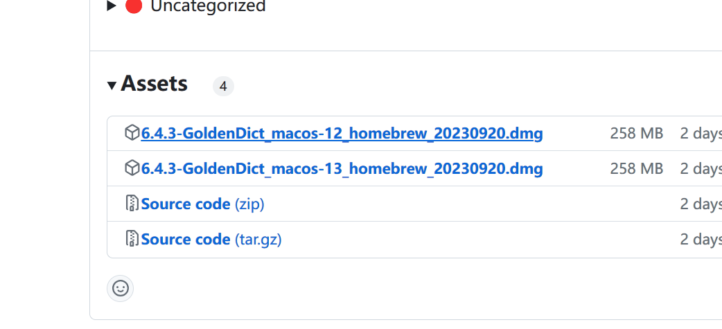The height and width of the screenshot is (329, 722).
Task: Download 6.4.3-GoldenDict macos-13 homebrew dmg
Action: click(x=342, y=169)
